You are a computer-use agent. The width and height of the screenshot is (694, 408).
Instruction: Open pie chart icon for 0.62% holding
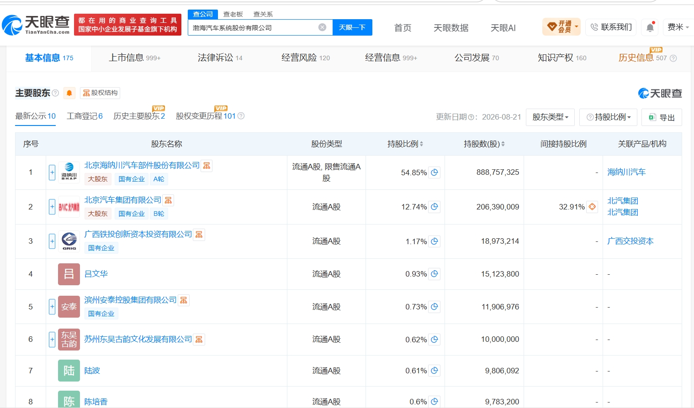click(434, 340)
